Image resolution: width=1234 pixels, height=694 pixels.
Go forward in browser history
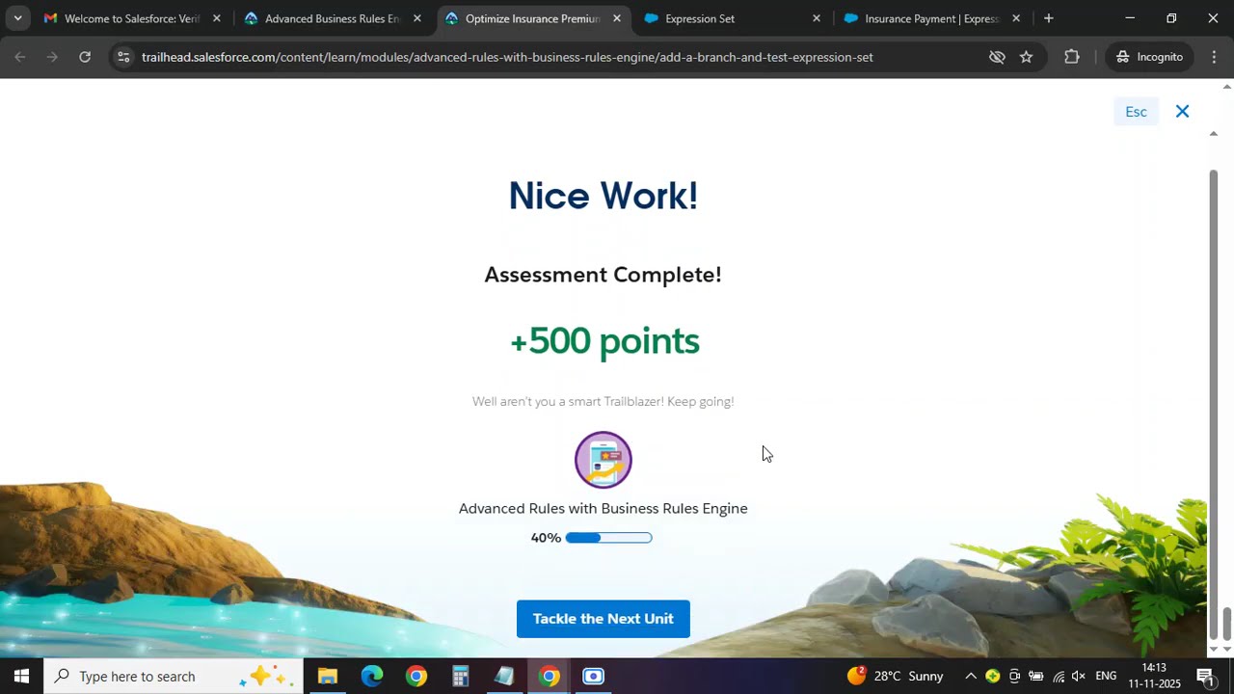[52, 57]
